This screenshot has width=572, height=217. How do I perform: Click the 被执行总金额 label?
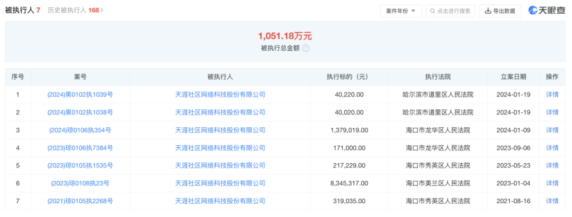(280, 48)
